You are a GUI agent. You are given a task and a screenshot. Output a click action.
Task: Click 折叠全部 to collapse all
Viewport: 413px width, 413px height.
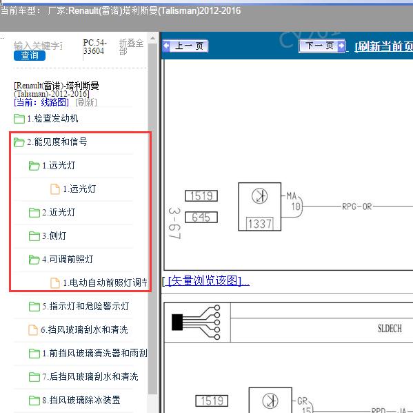tap(131, 46)
